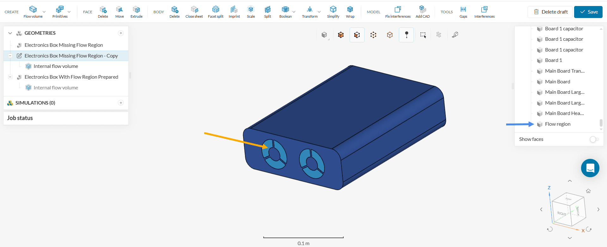
Task: Click the Close sheet body tool
Action: [x=194, y=12]
